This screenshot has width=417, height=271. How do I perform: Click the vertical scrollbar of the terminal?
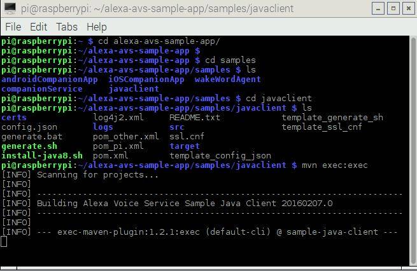pos(413,150)
